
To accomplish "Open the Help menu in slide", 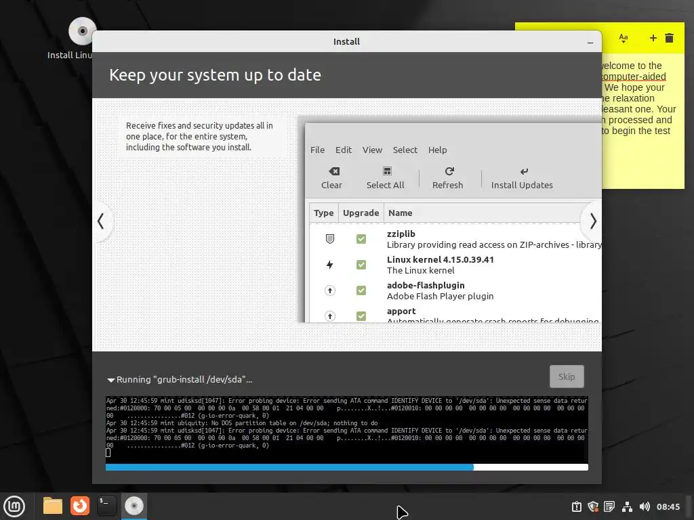I will (x=437, y=150).
